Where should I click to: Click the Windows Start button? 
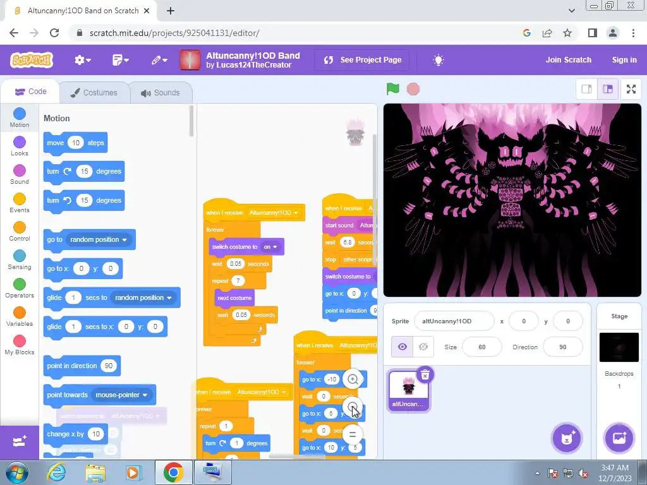tap(16, 472)
